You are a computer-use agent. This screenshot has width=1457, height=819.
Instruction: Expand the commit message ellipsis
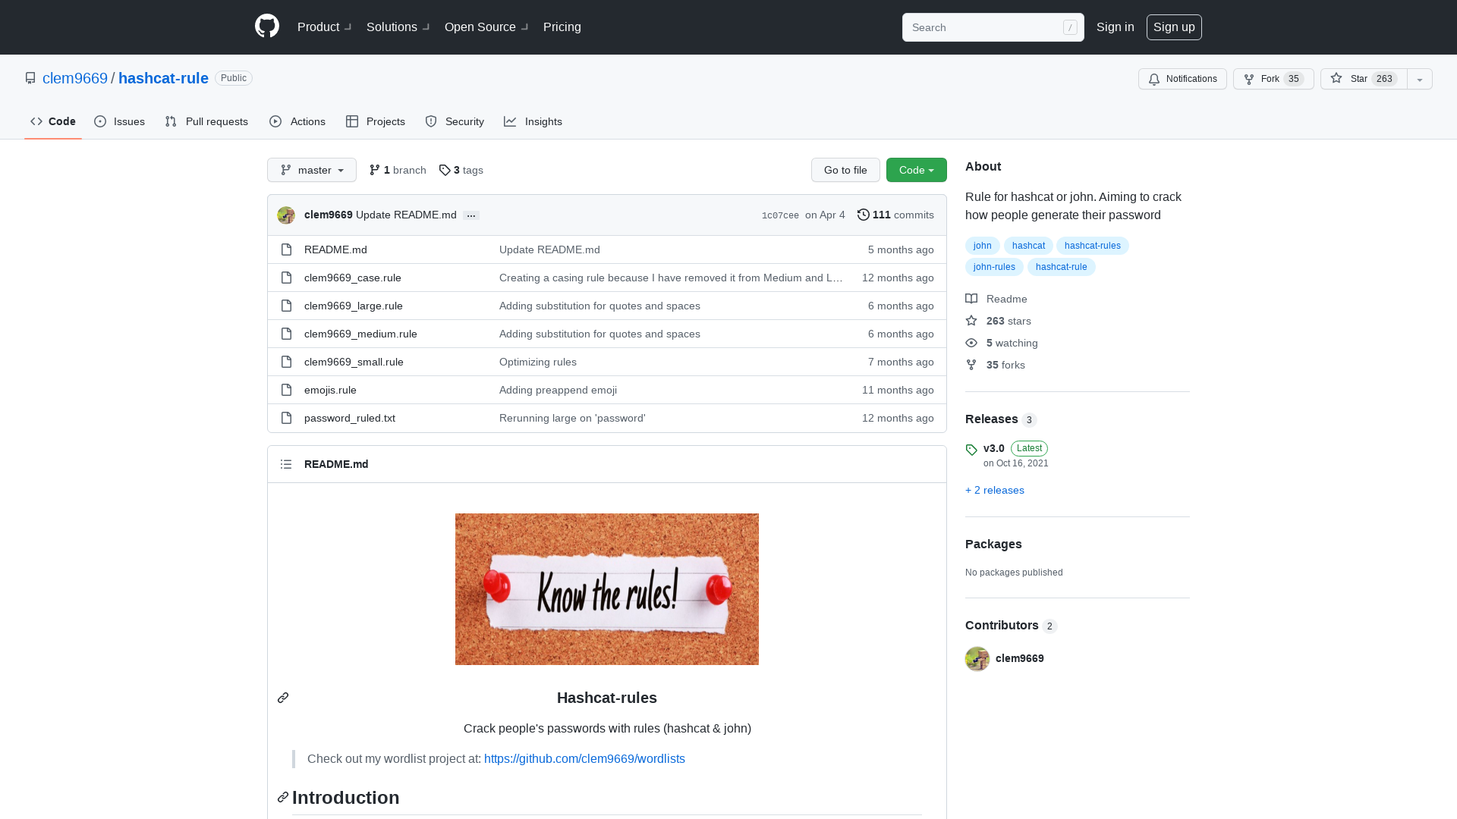tap(471, 215)
